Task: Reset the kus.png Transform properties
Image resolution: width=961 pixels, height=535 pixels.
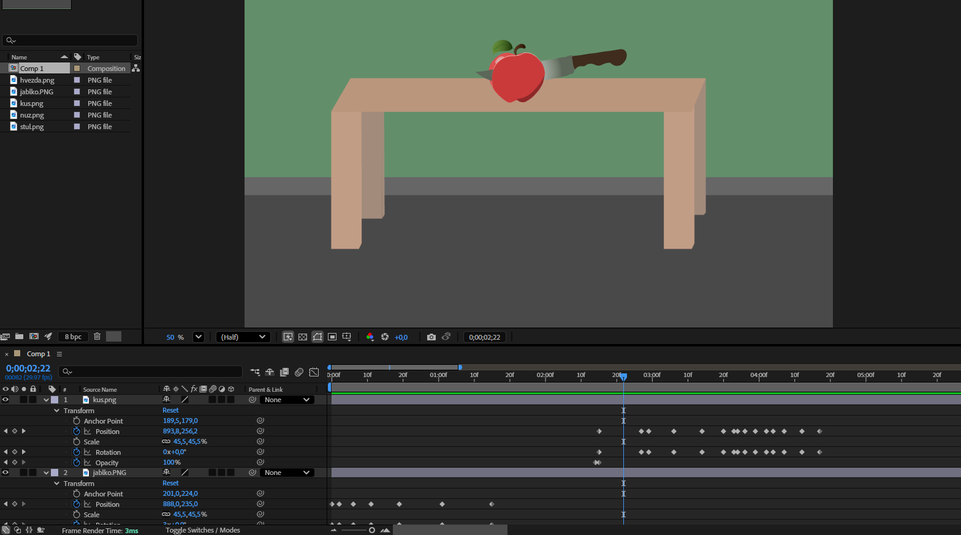Action: click(x=170, y=411)
